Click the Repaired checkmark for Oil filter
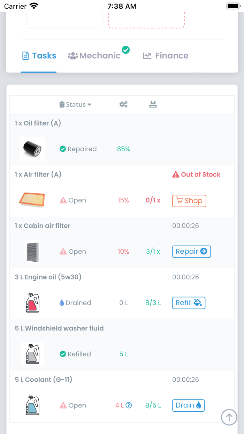 pyautogui.click(x=63, y=149)
